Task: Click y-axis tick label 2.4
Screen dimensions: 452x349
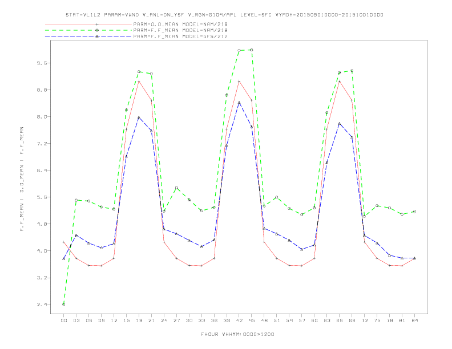Action: 42,305
